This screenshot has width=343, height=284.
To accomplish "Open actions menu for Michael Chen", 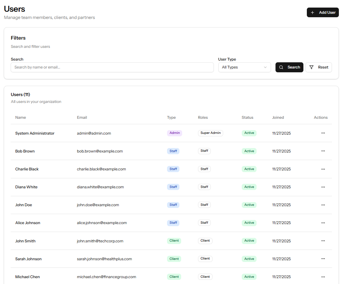I will [x=323, y=276].
